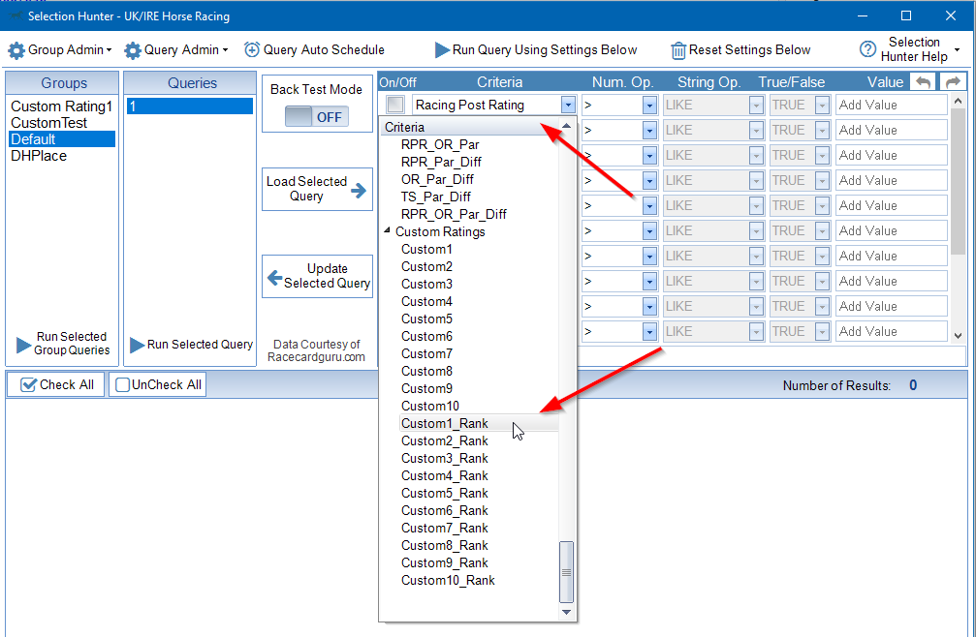Click Update Selected Query button
Image resolution: width=976 pixels, height=637 pixels.
317,276
